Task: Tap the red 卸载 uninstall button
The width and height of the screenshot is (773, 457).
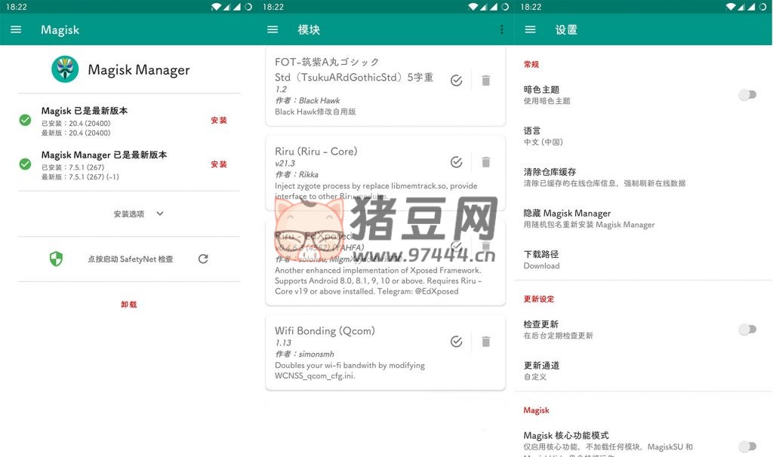Action: point(129,305)
